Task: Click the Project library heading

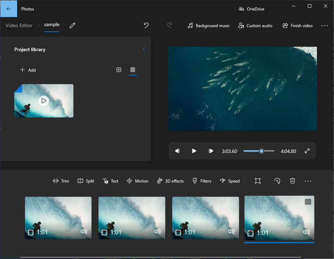Action: click(x=30, y=50)
